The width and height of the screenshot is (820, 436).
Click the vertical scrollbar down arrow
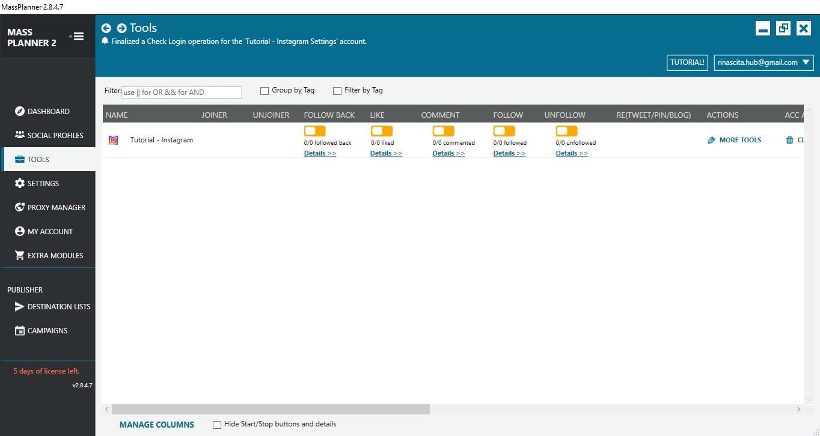pos(809,399)
